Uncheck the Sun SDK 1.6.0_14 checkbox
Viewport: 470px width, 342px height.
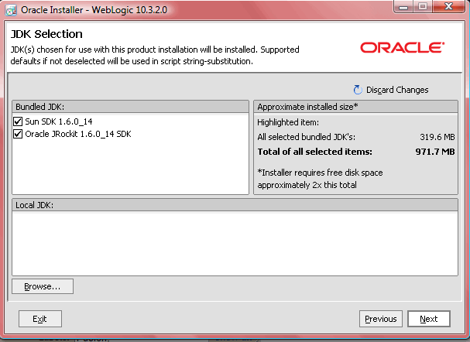pyautogui.click(x=18, y=121)
